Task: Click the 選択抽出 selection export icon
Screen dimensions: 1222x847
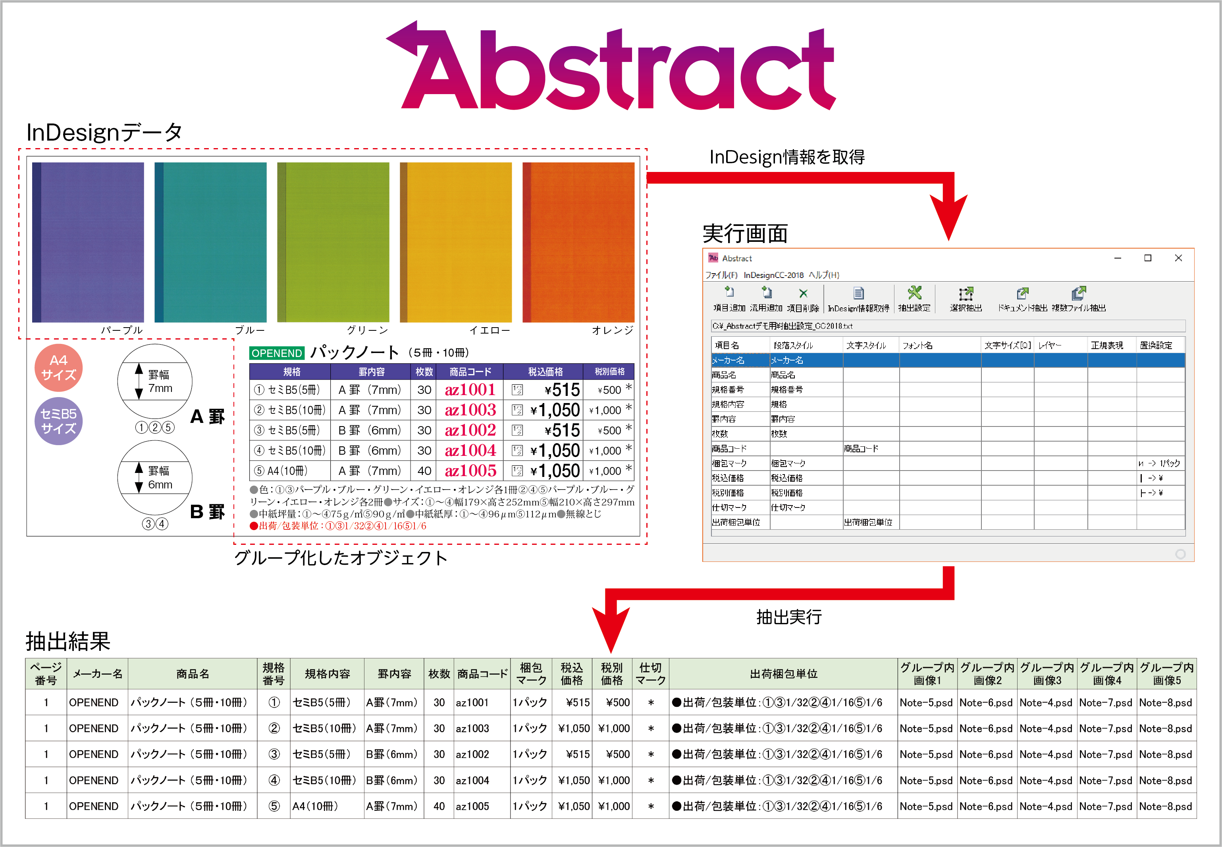Action: tap(966, 293)
